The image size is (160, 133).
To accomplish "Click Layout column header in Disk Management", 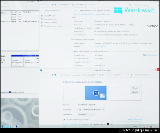I will click(x=13, y=12).
